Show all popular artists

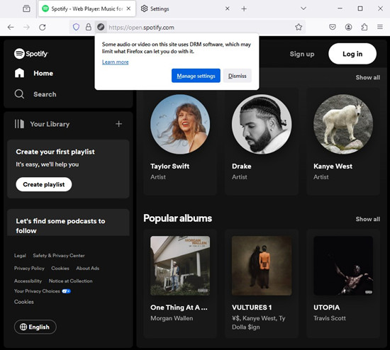[367, 77]
